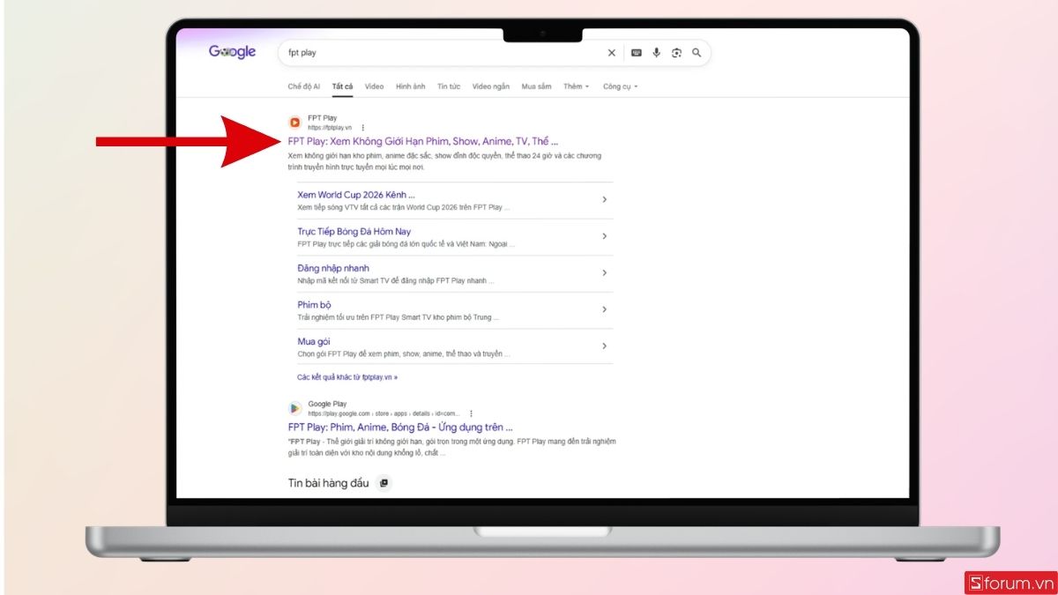This screenshot has width=1058, height=595.
Task: Open the Mua sắm tab
Action: tap(536, 86)
